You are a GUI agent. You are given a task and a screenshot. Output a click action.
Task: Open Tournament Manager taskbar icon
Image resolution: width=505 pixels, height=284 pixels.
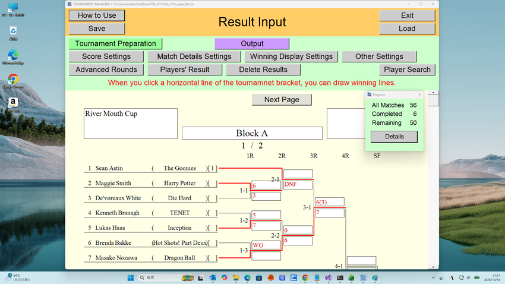[363, 278]
